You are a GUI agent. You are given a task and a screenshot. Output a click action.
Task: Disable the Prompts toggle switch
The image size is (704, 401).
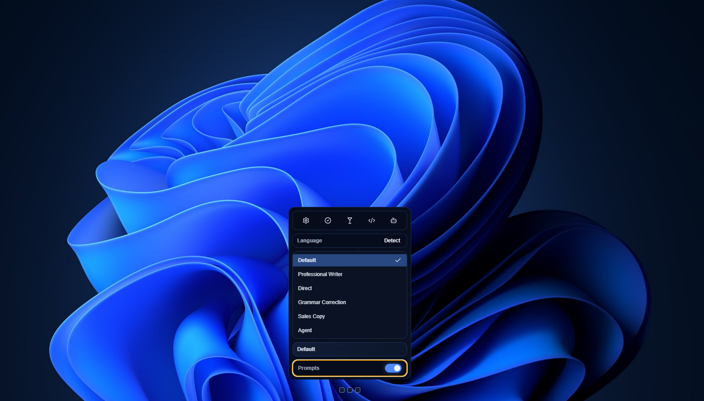[x=393, y=368]
